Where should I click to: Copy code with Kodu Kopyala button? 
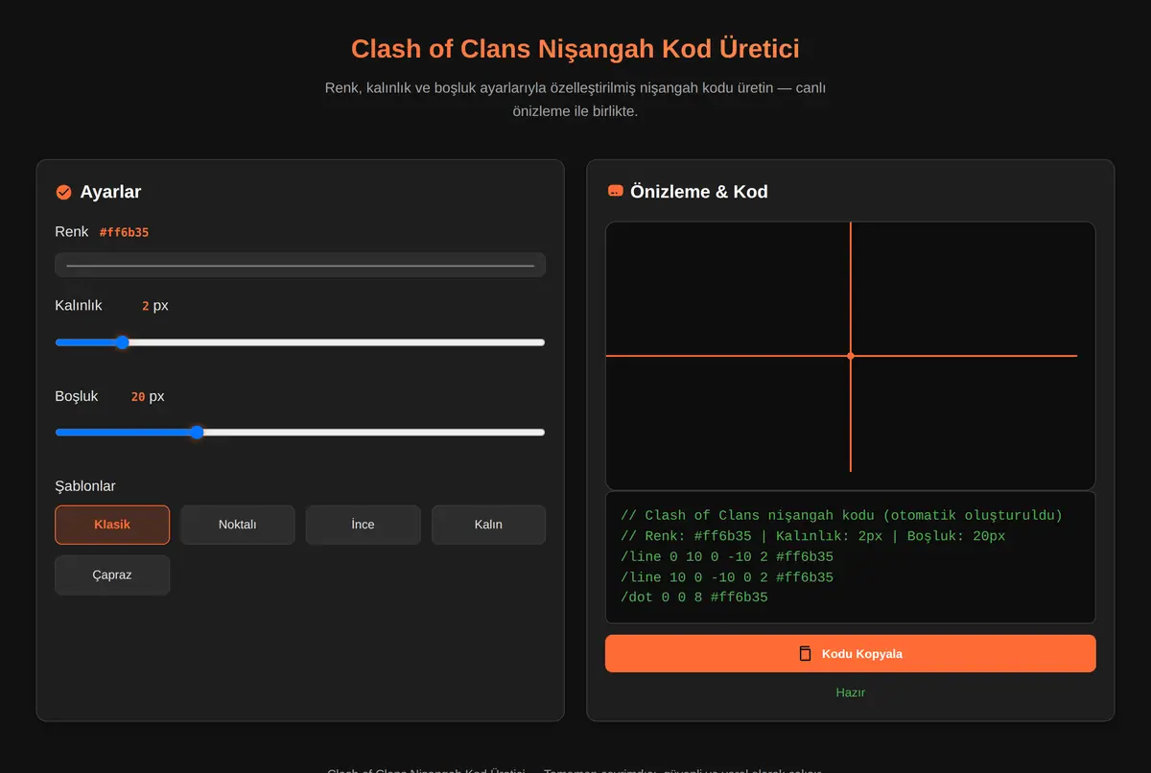click(851, 653)
